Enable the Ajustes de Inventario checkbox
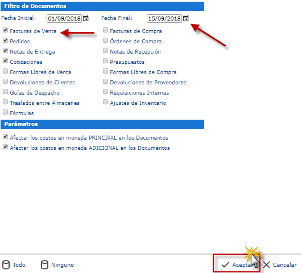302x273 pixels. coord(105,102)
